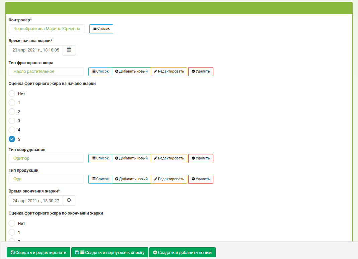Select Нет for starting fat evaluation

tap(12, 94)
